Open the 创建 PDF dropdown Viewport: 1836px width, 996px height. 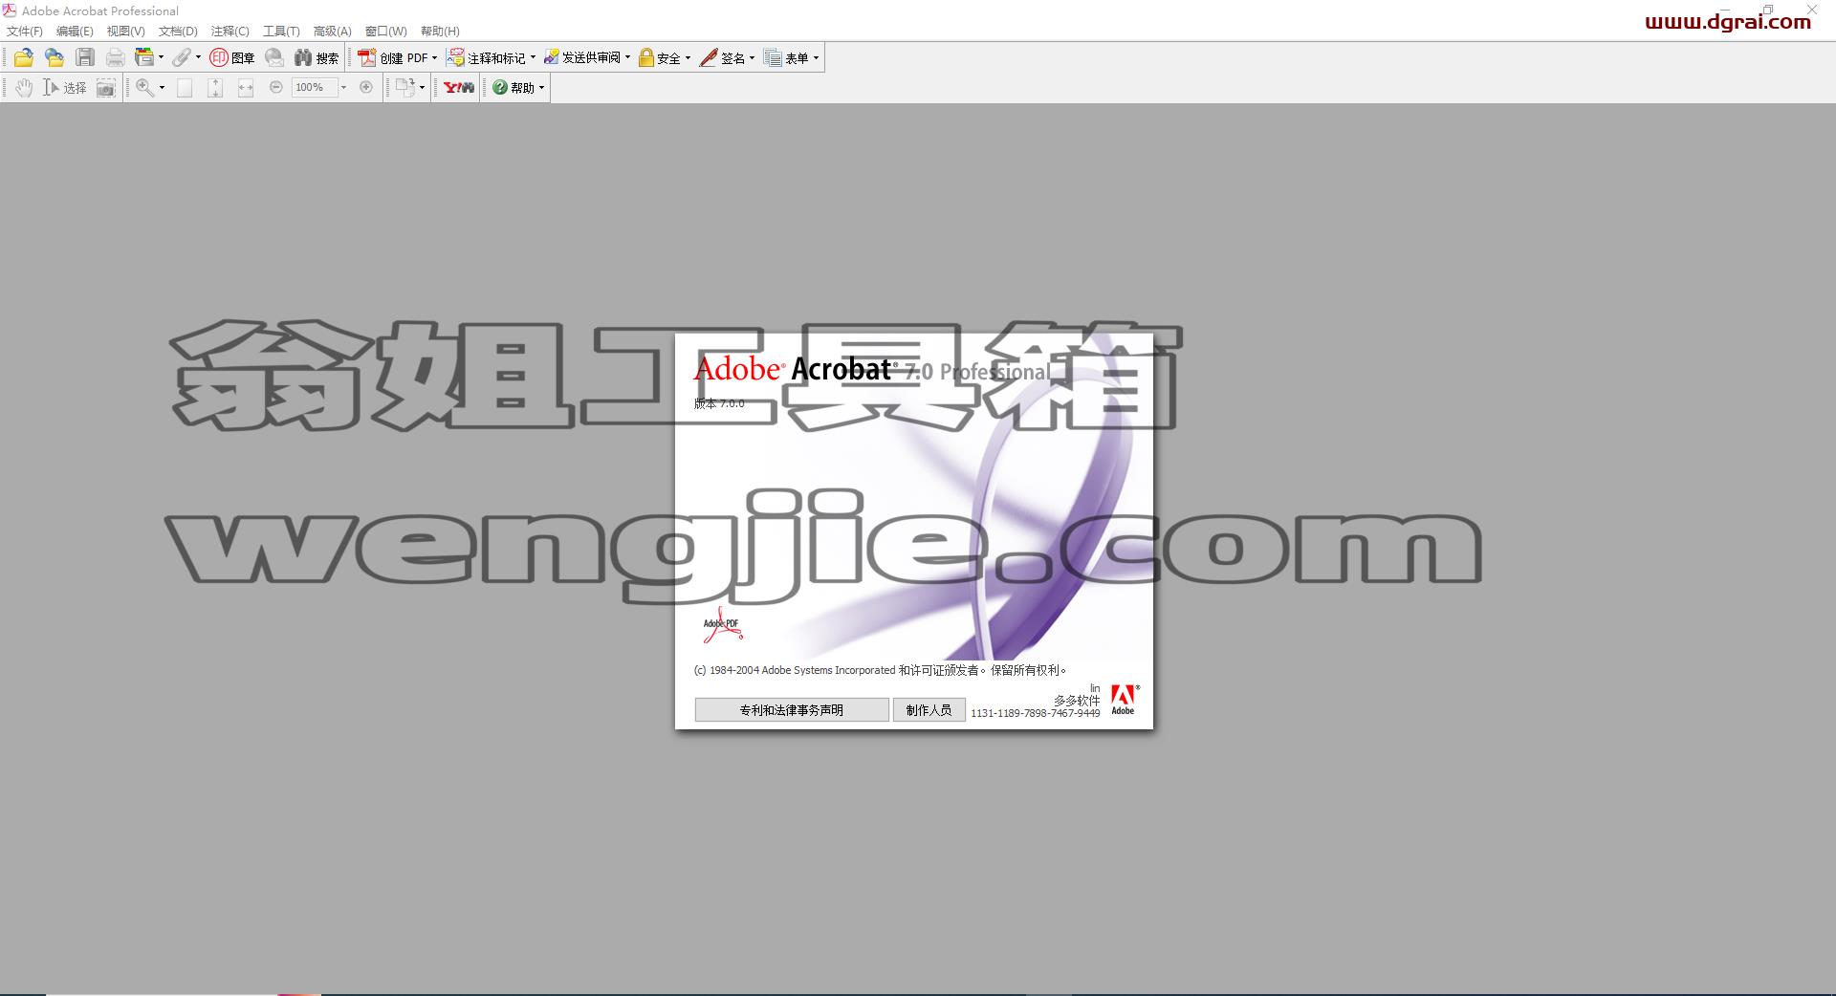click(398, 58)
